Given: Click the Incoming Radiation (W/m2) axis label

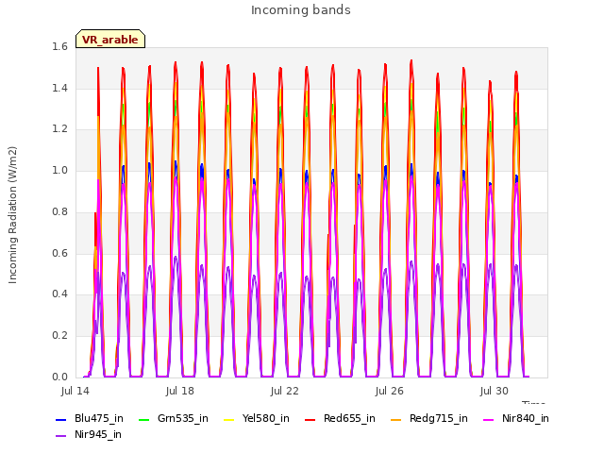Looking at the screenshot, I should (12, 215).
